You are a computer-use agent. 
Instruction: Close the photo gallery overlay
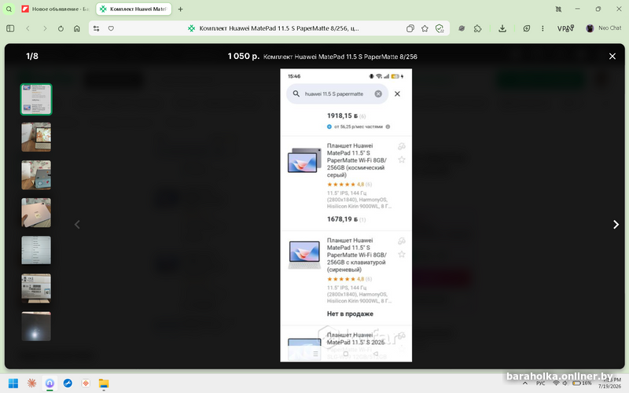click(612, 57)
